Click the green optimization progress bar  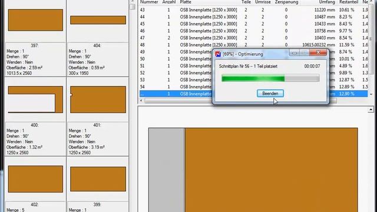coord(270,78)
